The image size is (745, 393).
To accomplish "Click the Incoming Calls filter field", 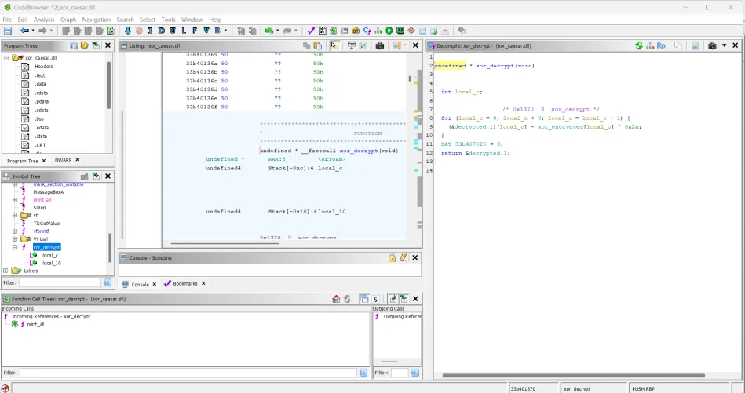I will (x=188, y=373).
